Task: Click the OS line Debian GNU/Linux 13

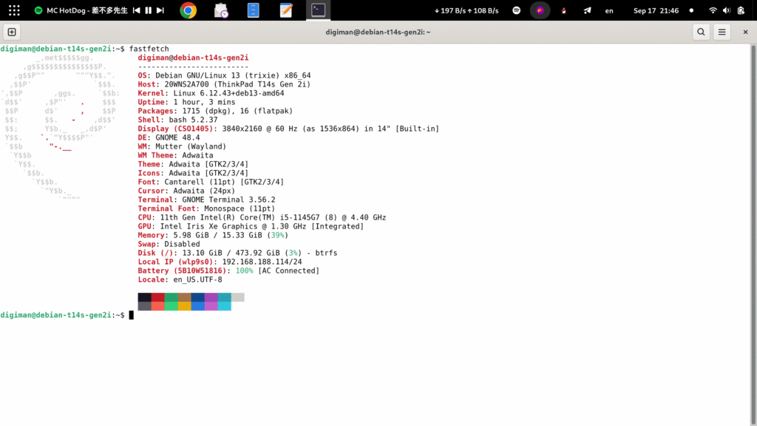Action: (x=225, y=75)
